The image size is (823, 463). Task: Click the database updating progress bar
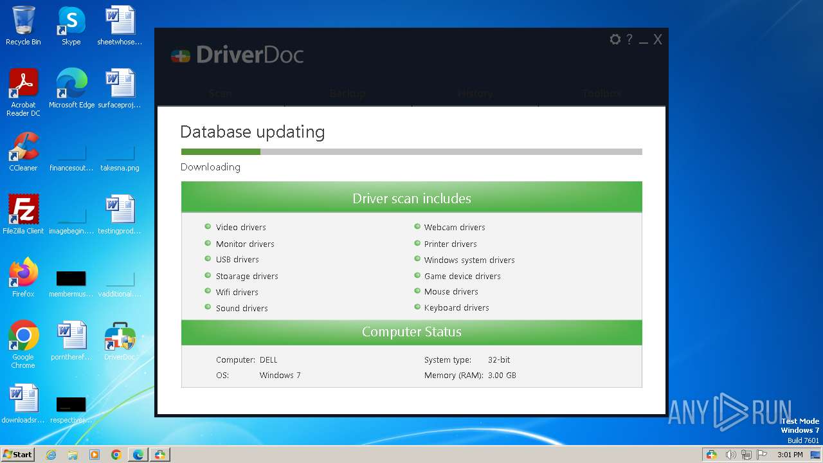coord(411,152)
